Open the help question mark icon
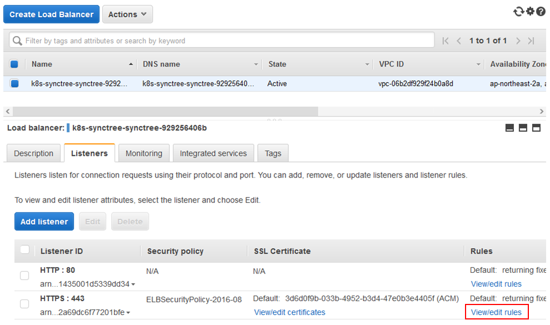 tap(541, 12)
